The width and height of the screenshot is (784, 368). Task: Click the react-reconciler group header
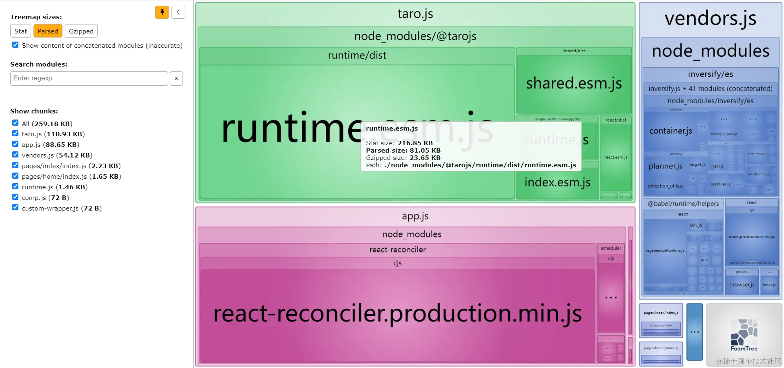pyautogui.click(x=398, y=250)
